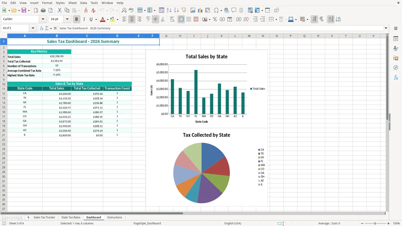The image size is (402, 226).
Task: Open Print Preview from the toolbar
Action: point(50,10)
